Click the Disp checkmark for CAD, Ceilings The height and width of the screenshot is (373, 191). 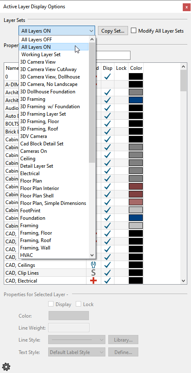(x=107, y=265)
